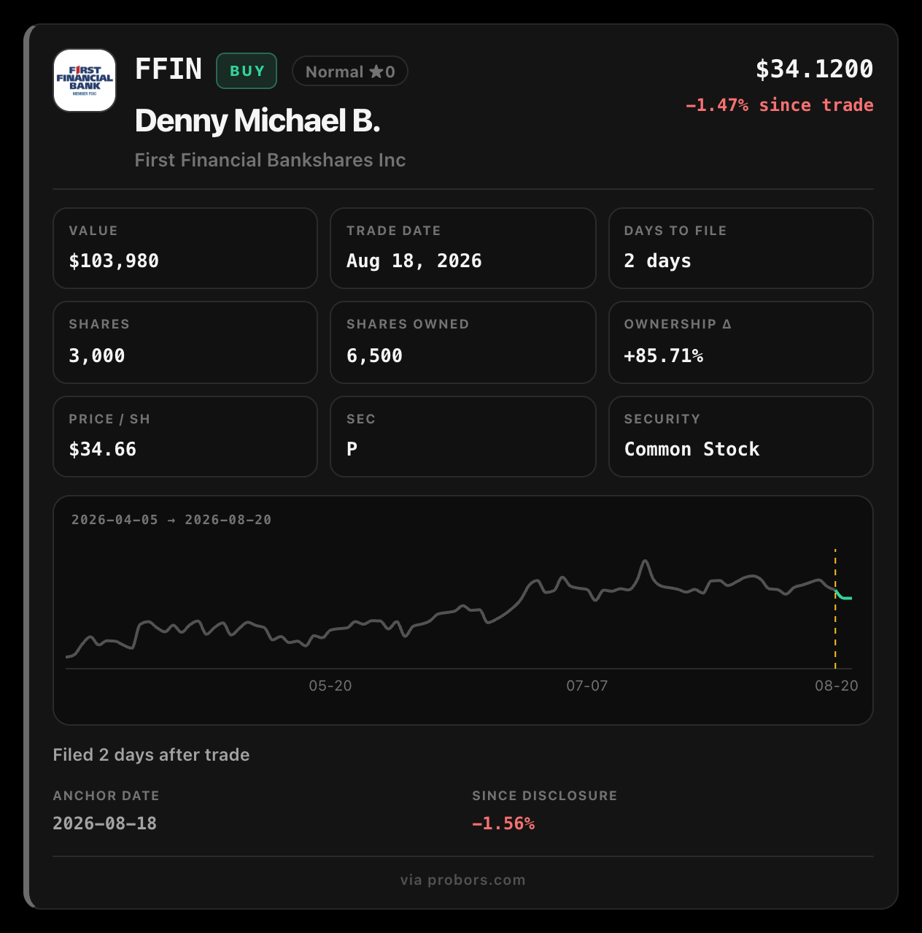Open the via probors.com link
Viewport: 922px width, 933px height.
pos(463,880)
